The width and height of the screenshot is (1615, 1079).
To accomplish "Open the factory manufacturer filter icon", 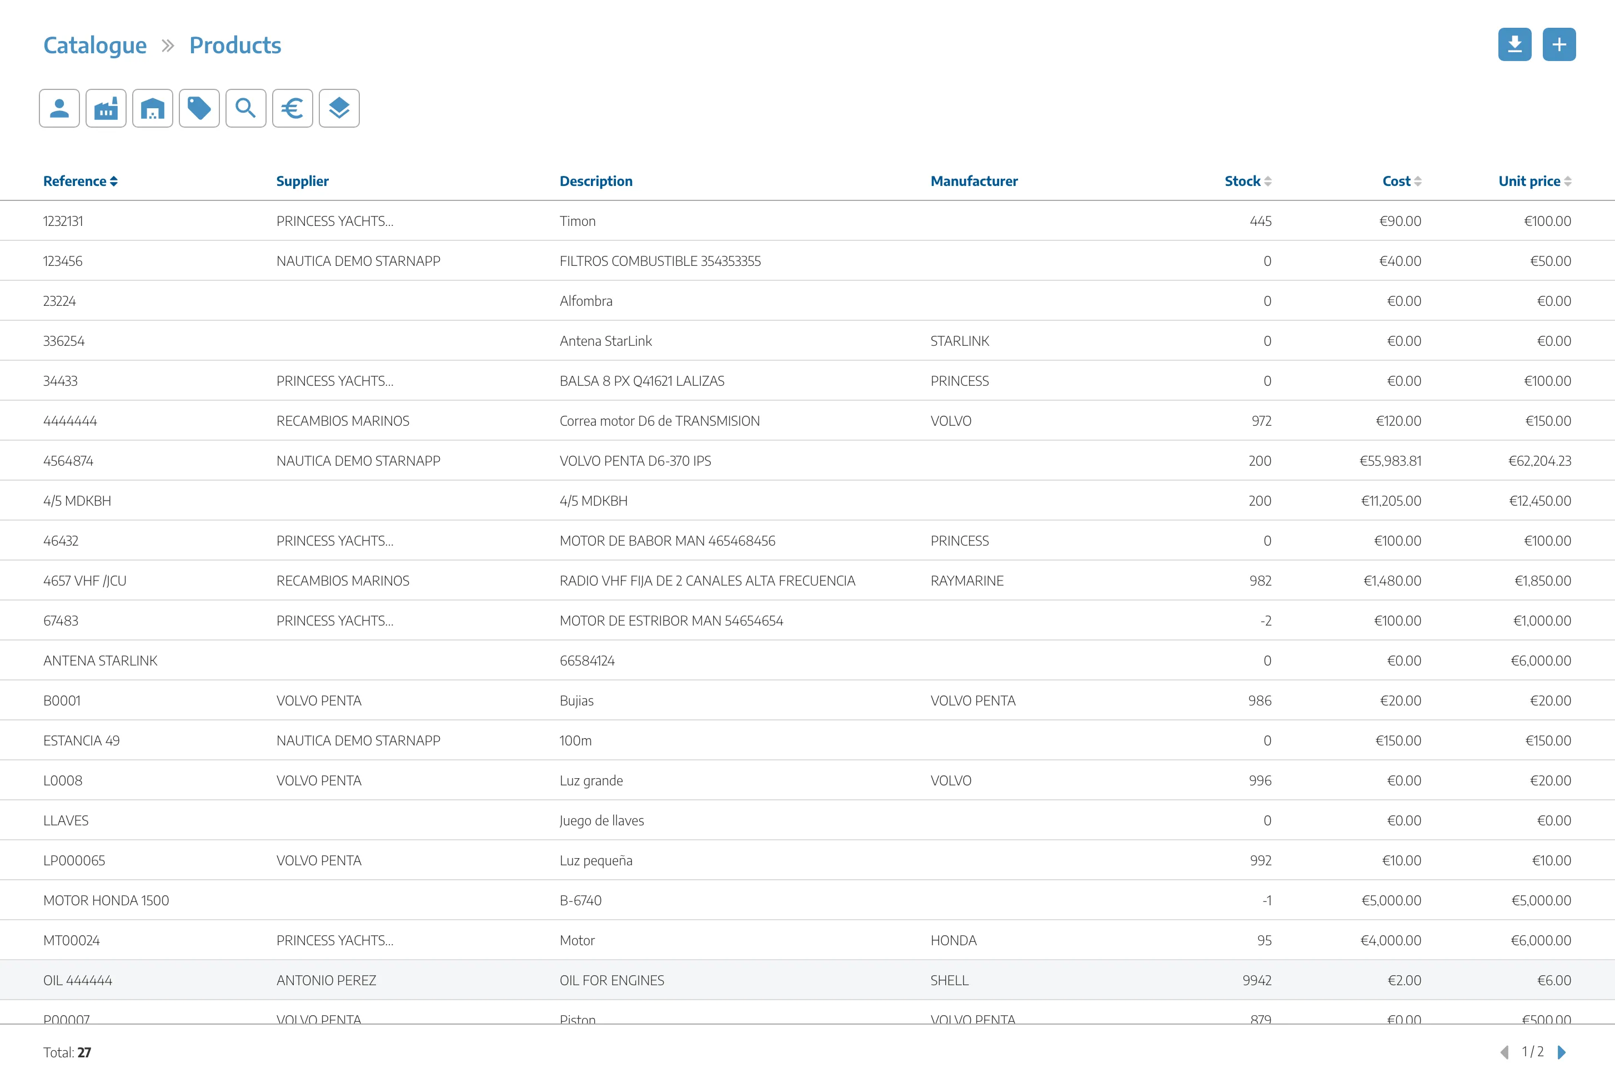I will tap(106, 108).
